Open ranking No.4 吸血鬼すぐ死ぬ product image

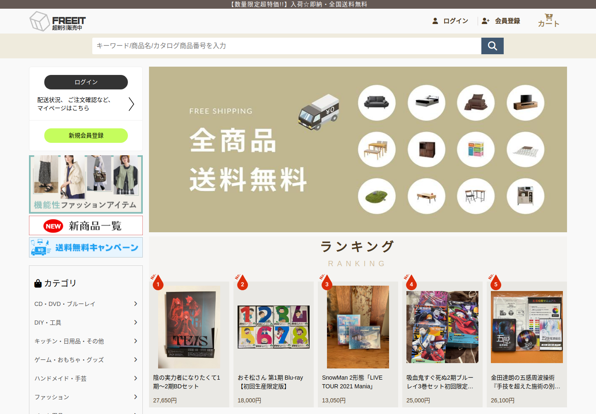click(442, 327)
